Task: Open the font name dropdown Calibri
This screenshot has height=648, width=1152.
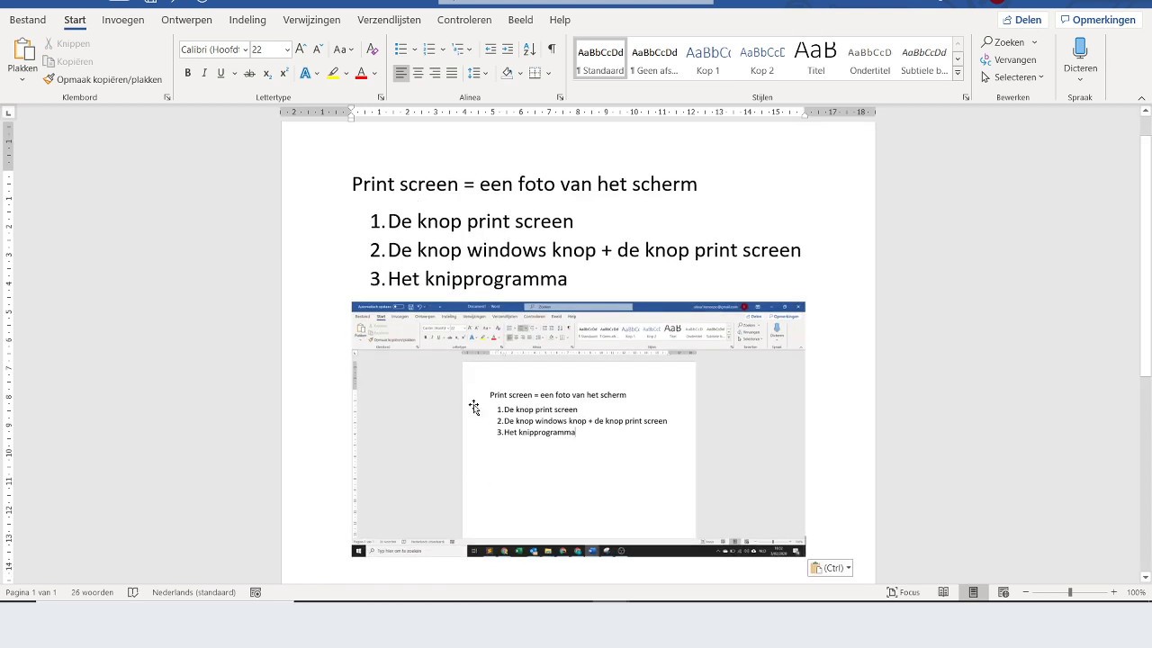Action: click(x=244, y=49)
